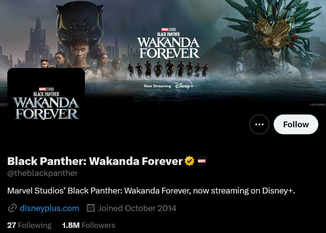
Task: Click the Marvel affiliate badge beside name
Action: tap(202, 161)
